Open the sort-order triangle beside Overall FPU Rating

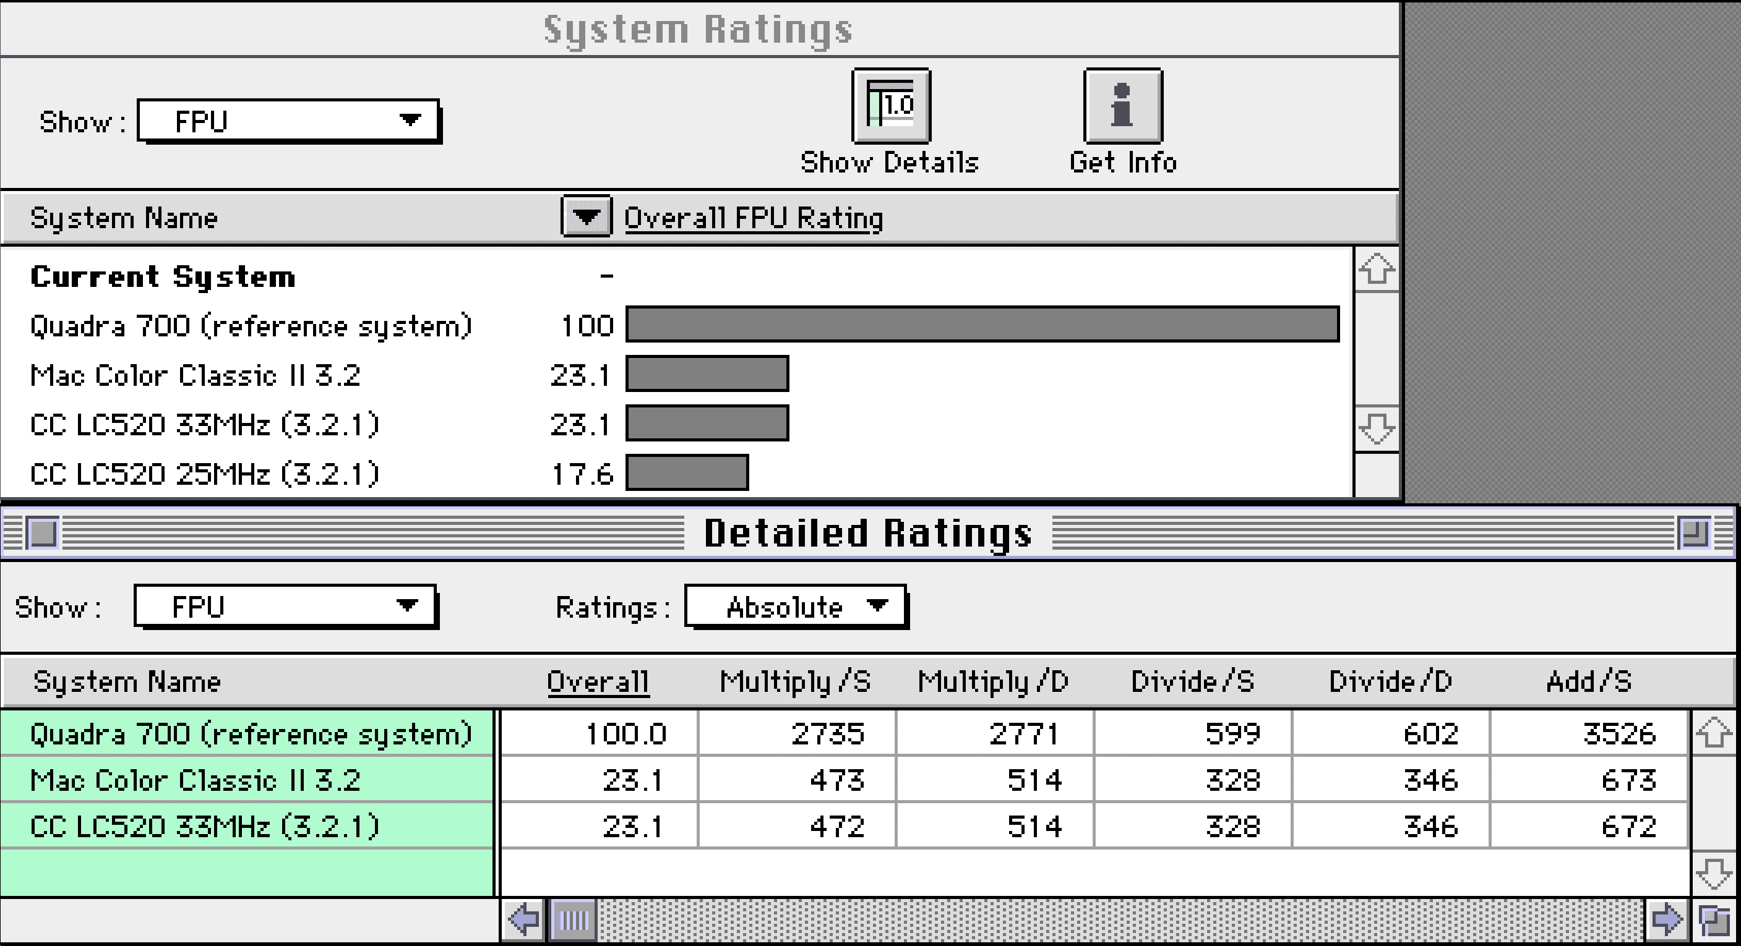pos(586,217)
